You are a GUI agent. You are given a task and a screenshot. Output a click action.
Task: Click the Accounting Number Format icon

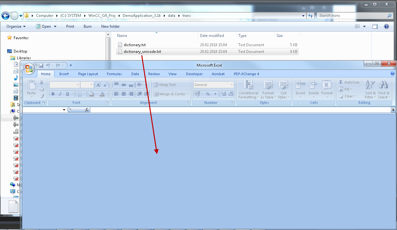tap(197, 94)
